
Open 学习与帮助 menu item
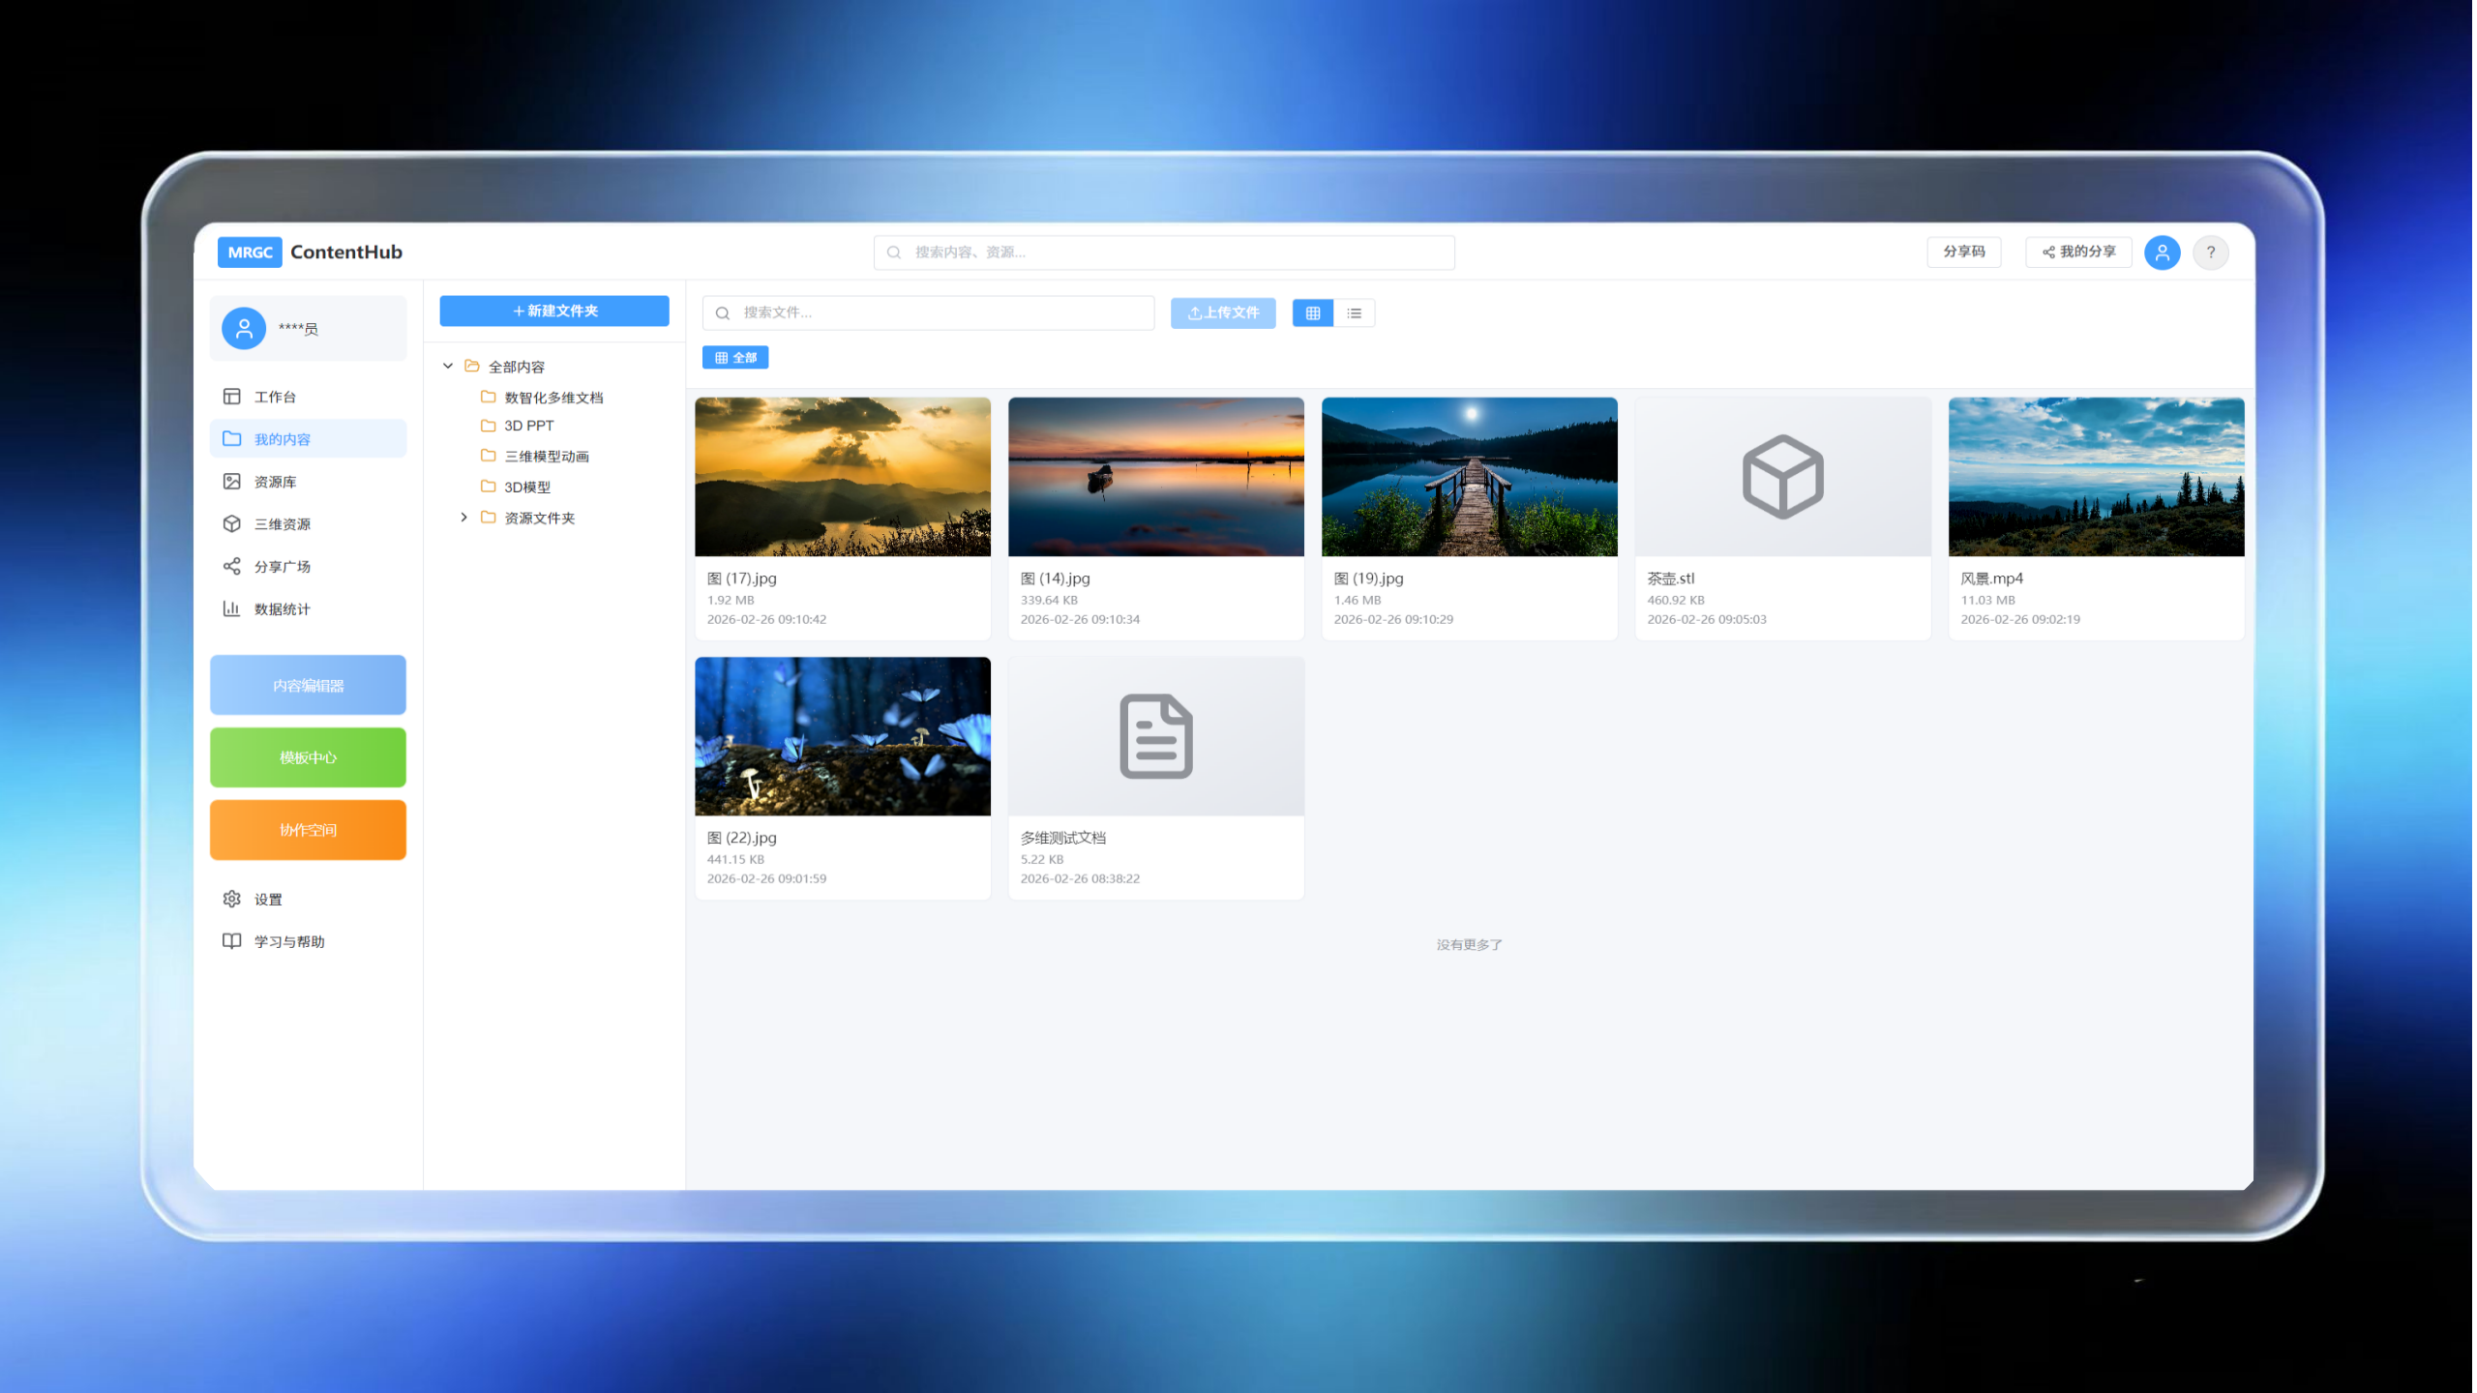click(x=289, y=943)
